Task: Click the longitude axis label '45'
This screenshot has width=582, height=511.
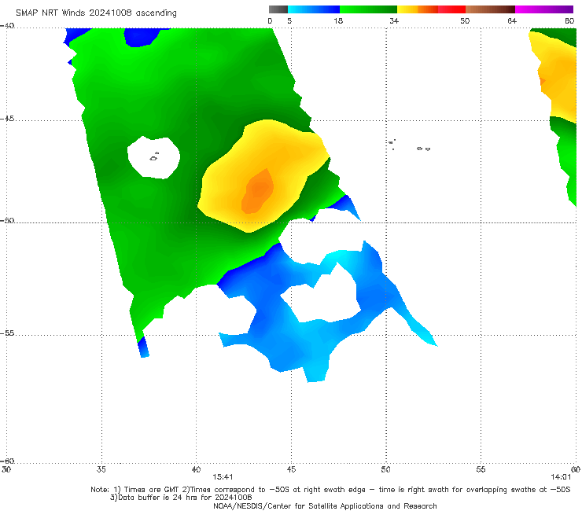Action: (291, 469)
